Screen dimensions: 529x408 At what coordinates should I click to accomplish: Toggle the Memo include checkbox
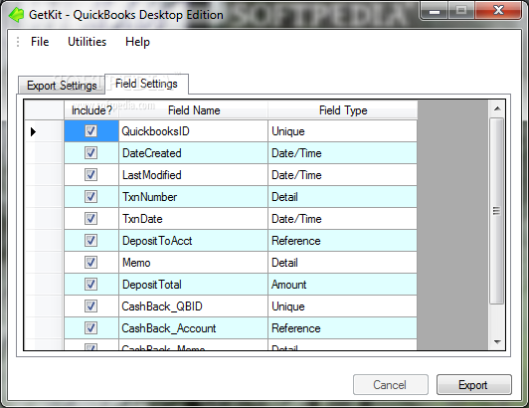click(90, 263)
